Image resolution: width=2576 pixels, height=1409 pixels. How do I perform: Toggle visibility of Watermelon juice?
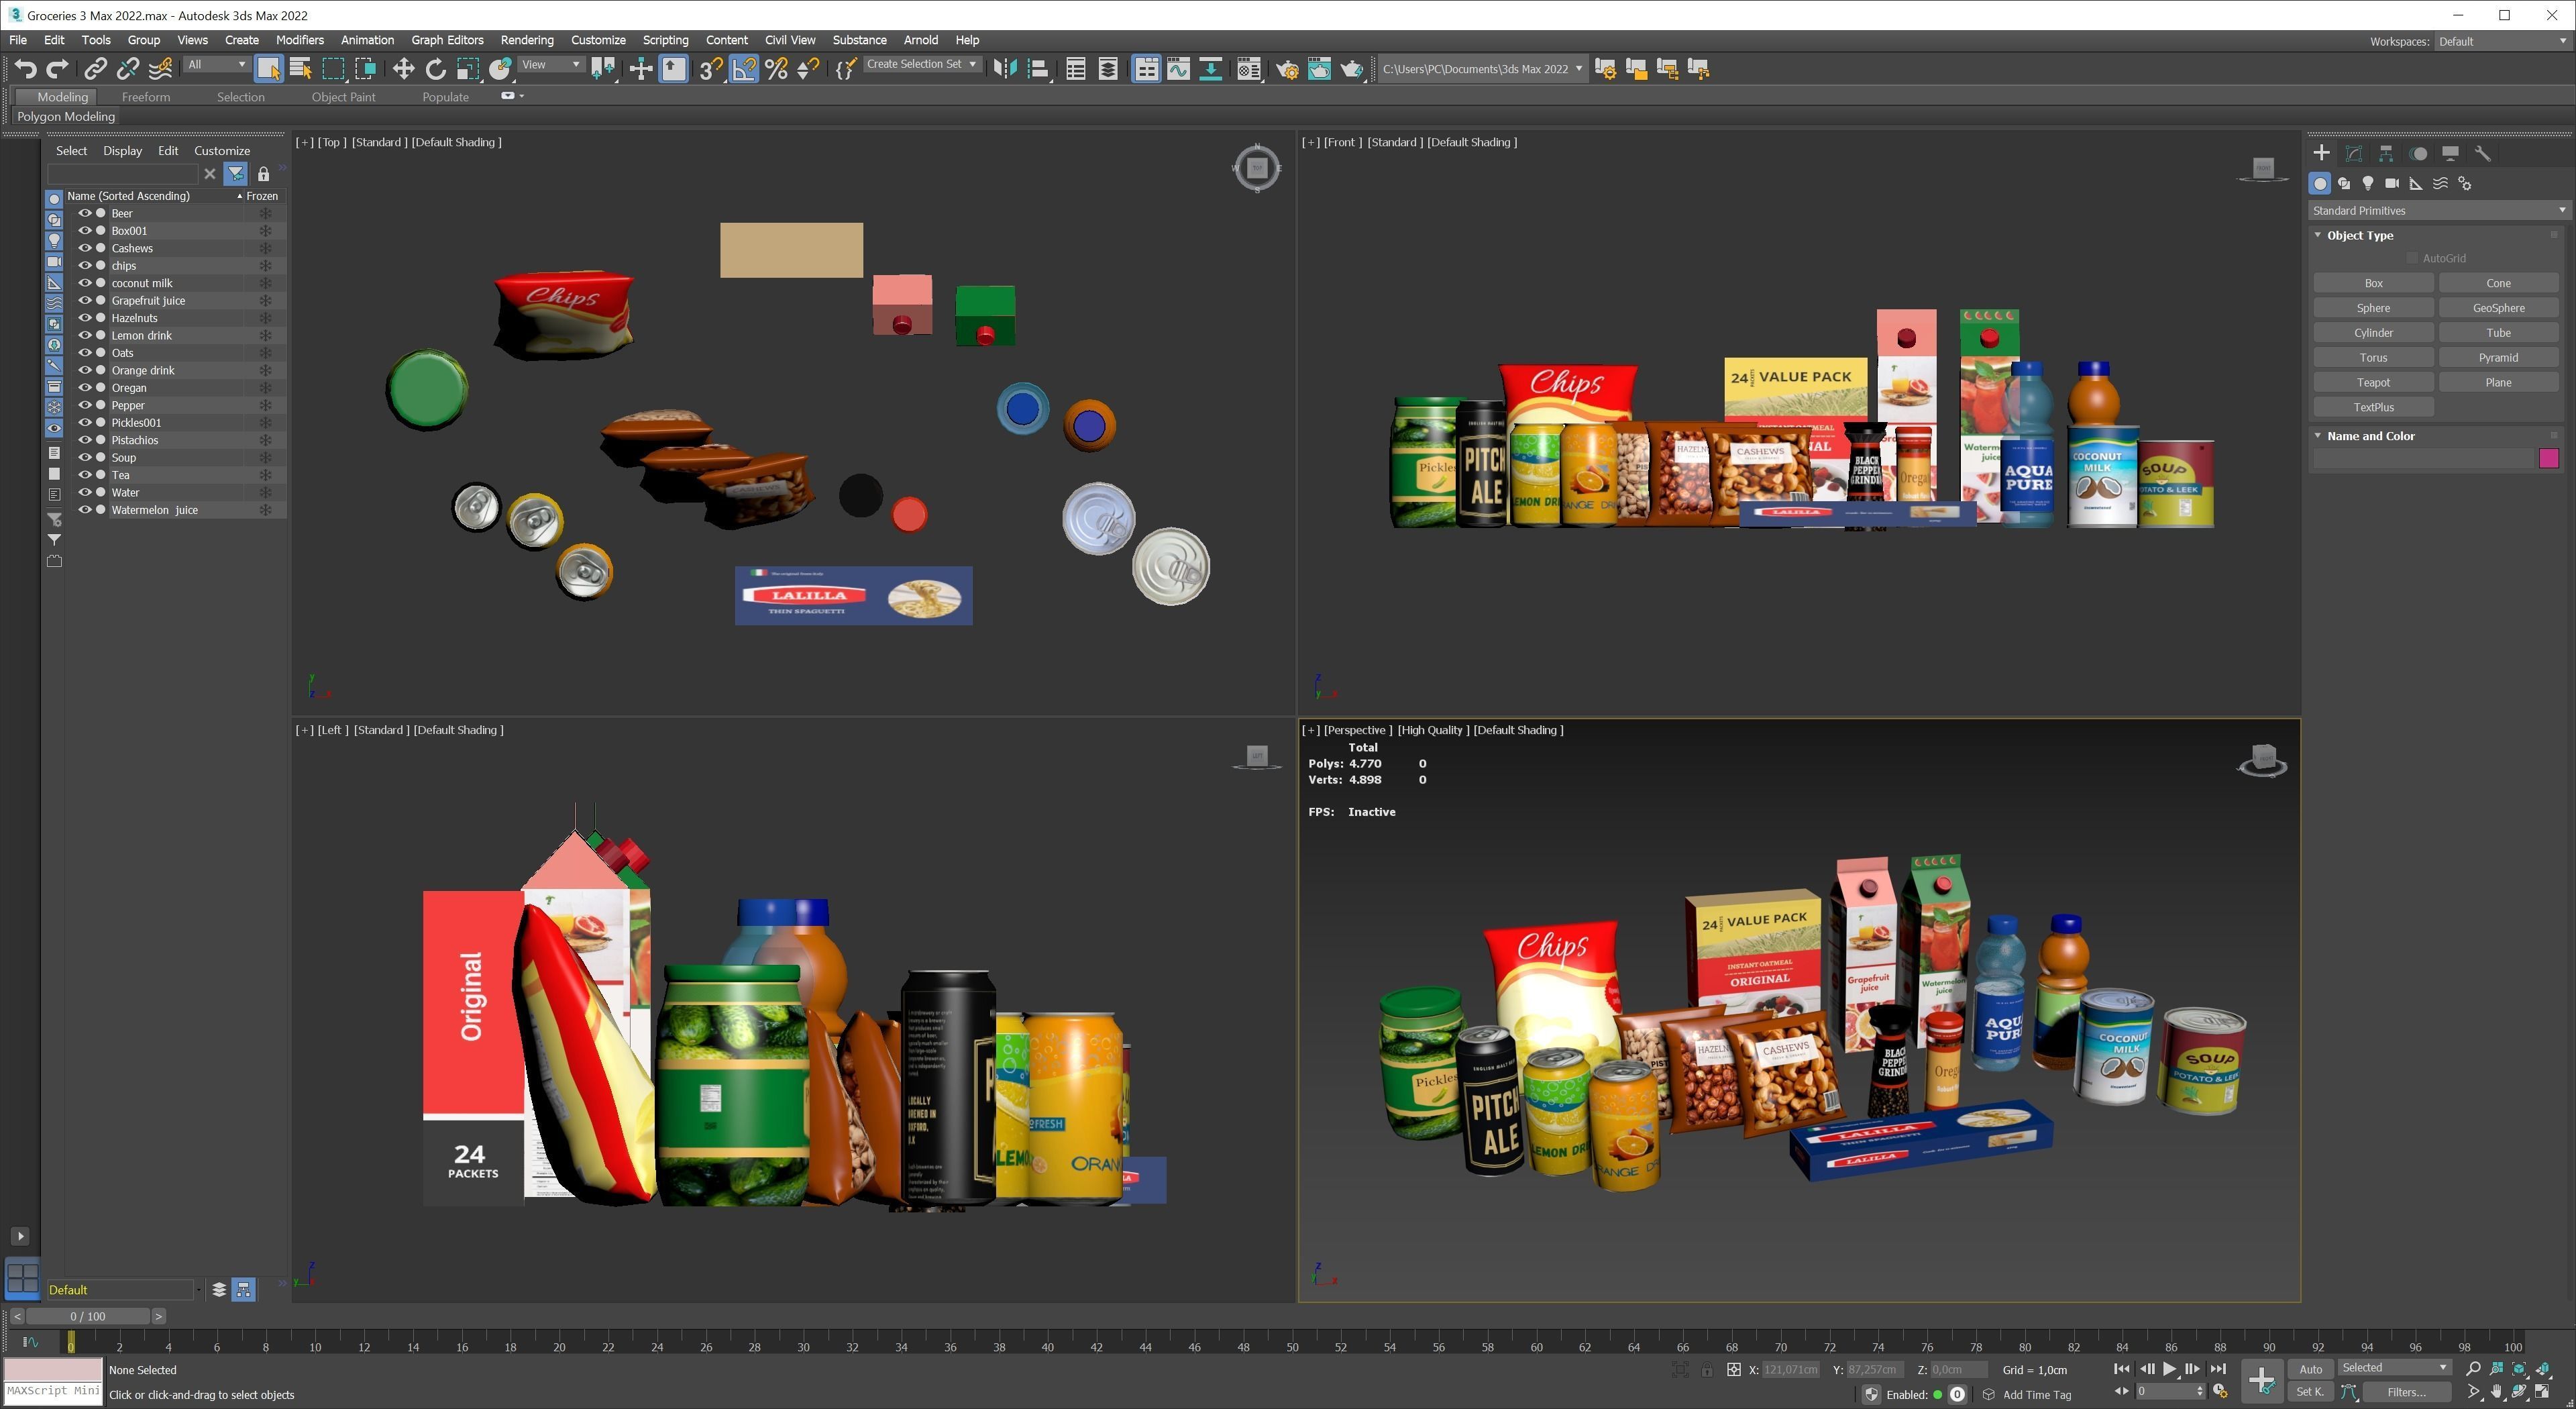coord(85,510)
